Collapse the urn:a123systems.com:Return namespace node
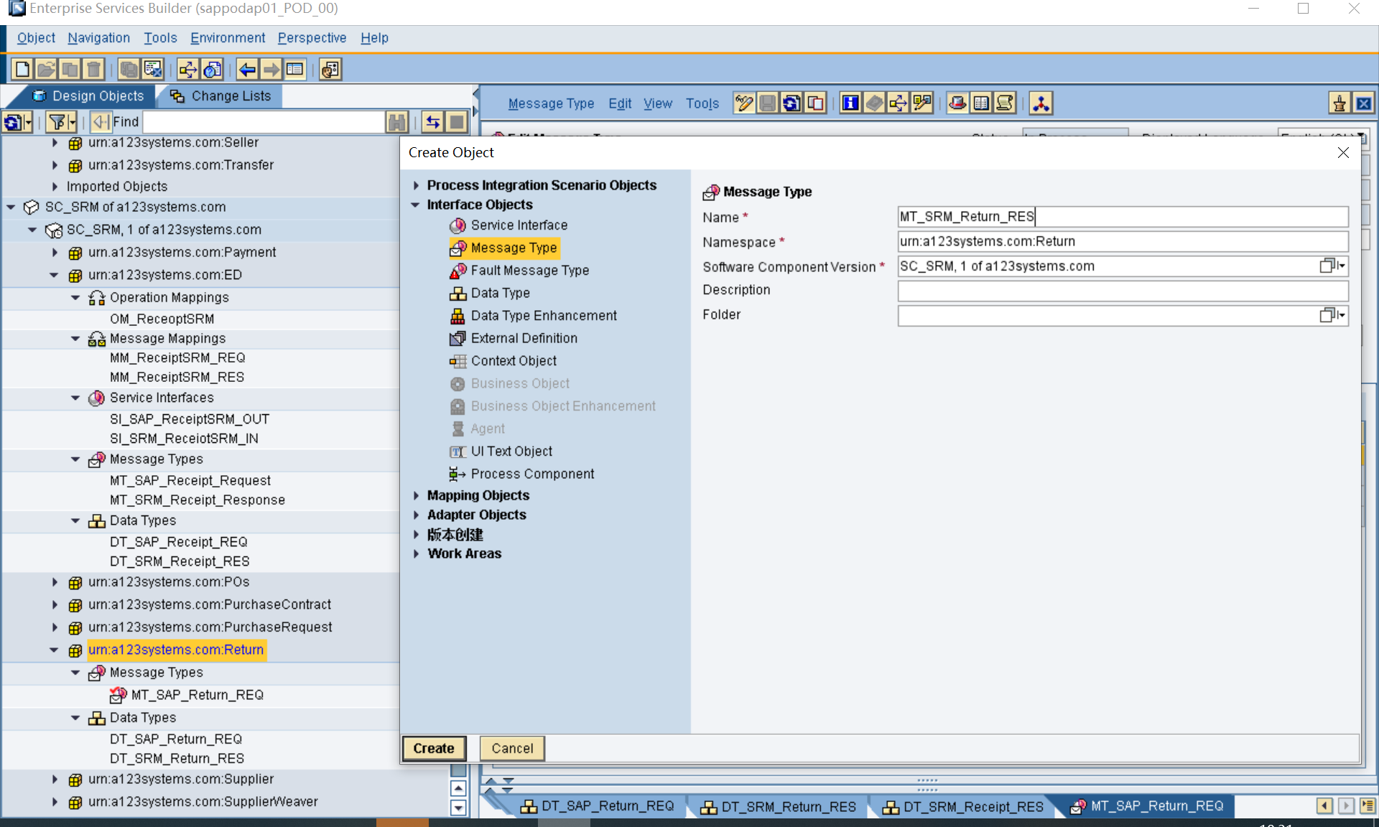 tap(54, 650)
